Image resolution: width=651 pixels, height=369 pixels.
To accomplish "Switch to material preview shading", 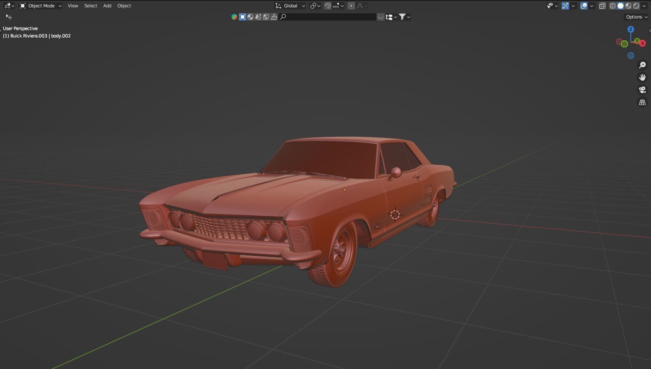I will (628, 6).
